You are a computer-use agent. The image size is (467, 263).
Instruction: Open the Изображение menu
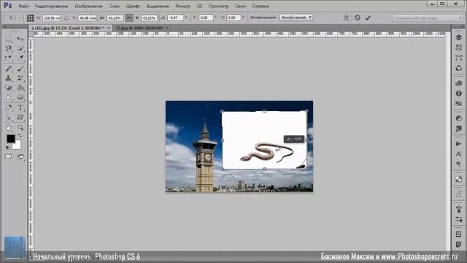click(x=88, y=6)
